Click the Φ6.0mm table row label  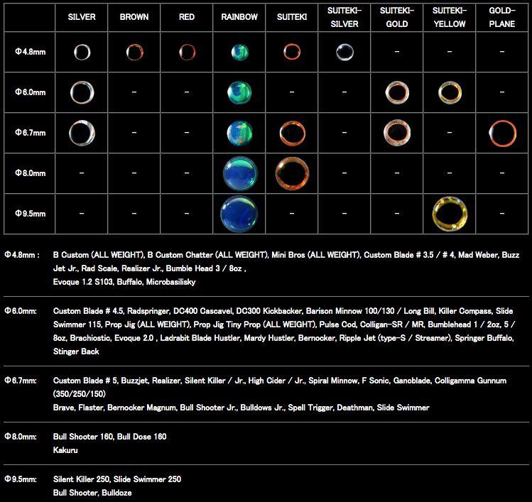[x=31, y=92]
